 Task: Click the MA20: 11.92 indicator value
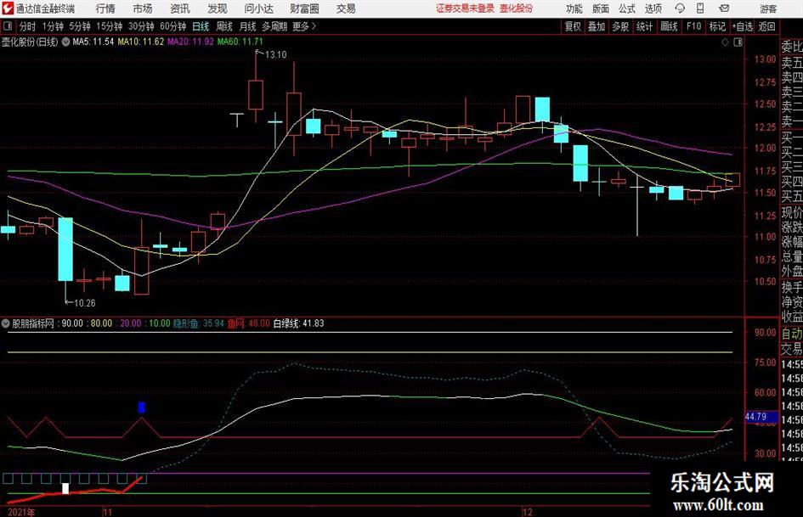click(x=190, y=42)
